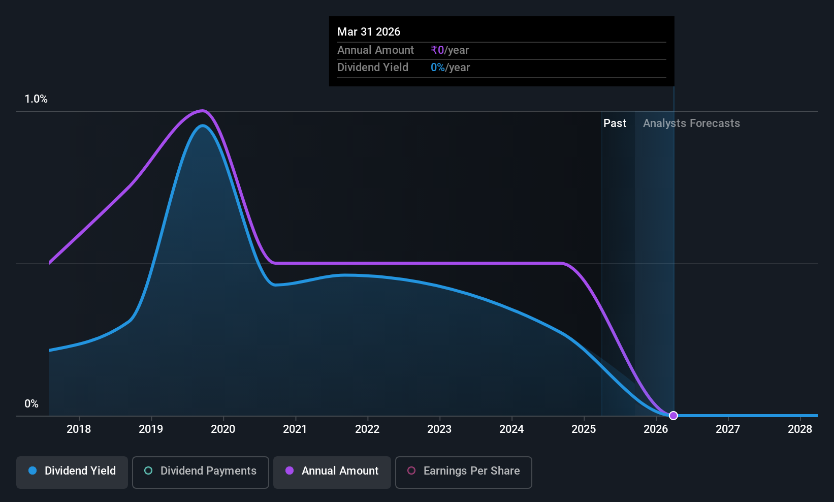
Task: Enable the Earnings Per Share series
Action: pyautogui.click(x=463, y=472)
